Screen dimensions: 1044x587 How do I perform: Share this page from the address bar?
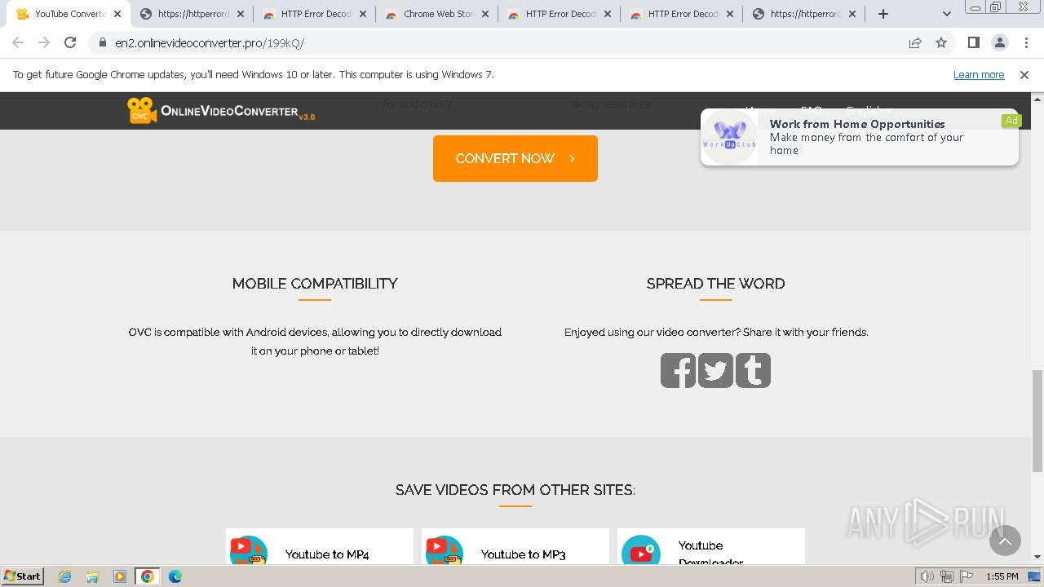pyautogui.click(x=915, y=42)
